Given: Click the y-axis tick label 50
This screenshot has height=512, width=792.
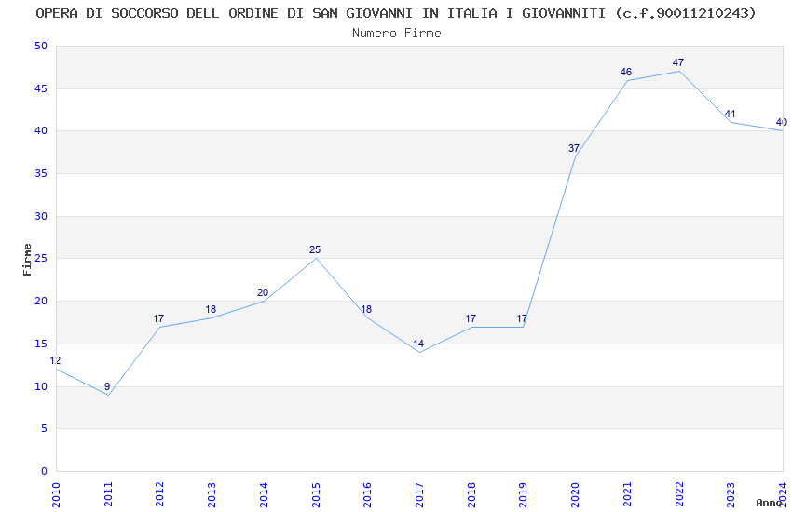Looking at the screenshot, I should coord(41,46).
